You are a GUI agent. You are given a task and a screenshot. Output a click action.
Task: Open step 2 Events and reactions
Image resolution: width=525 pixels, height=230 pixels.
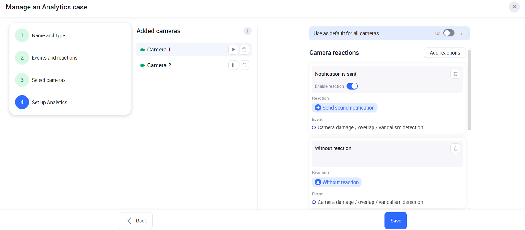tap(22, 58)
